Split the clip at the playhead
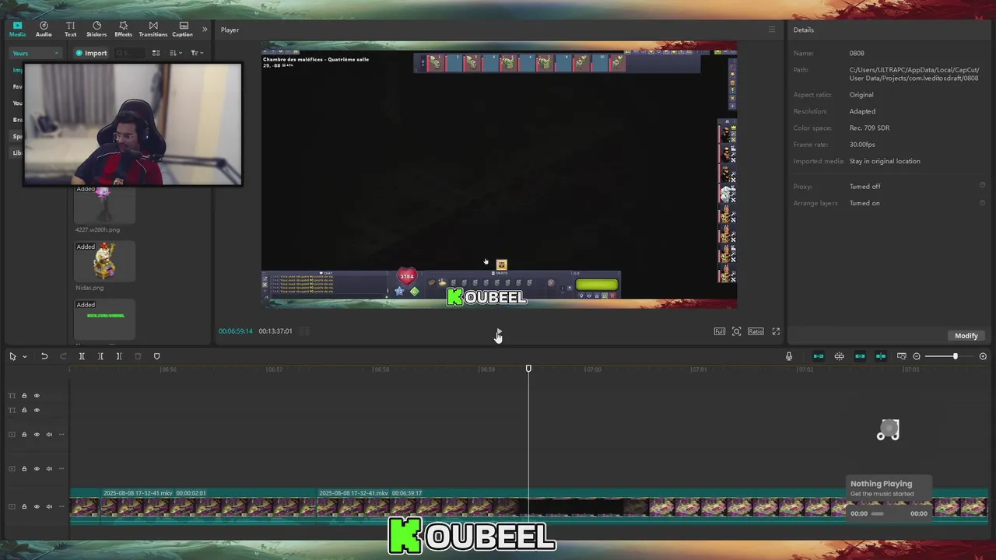This screenshot has width=996, height=560. tap(82, 356)
